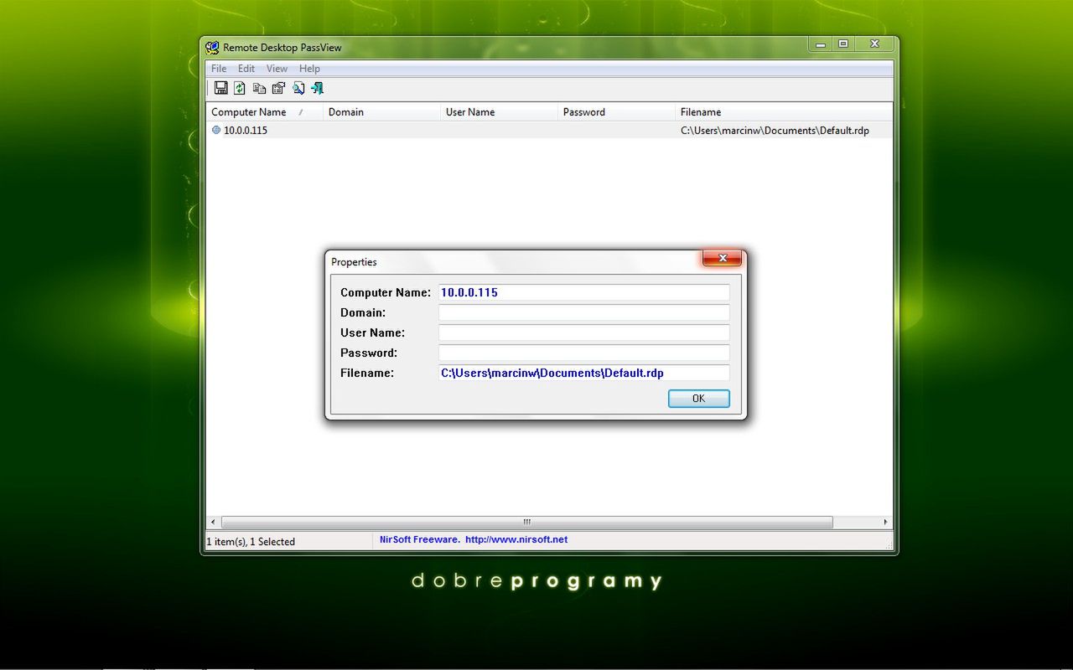Click OK in the Properties dialog

(699, 399)
